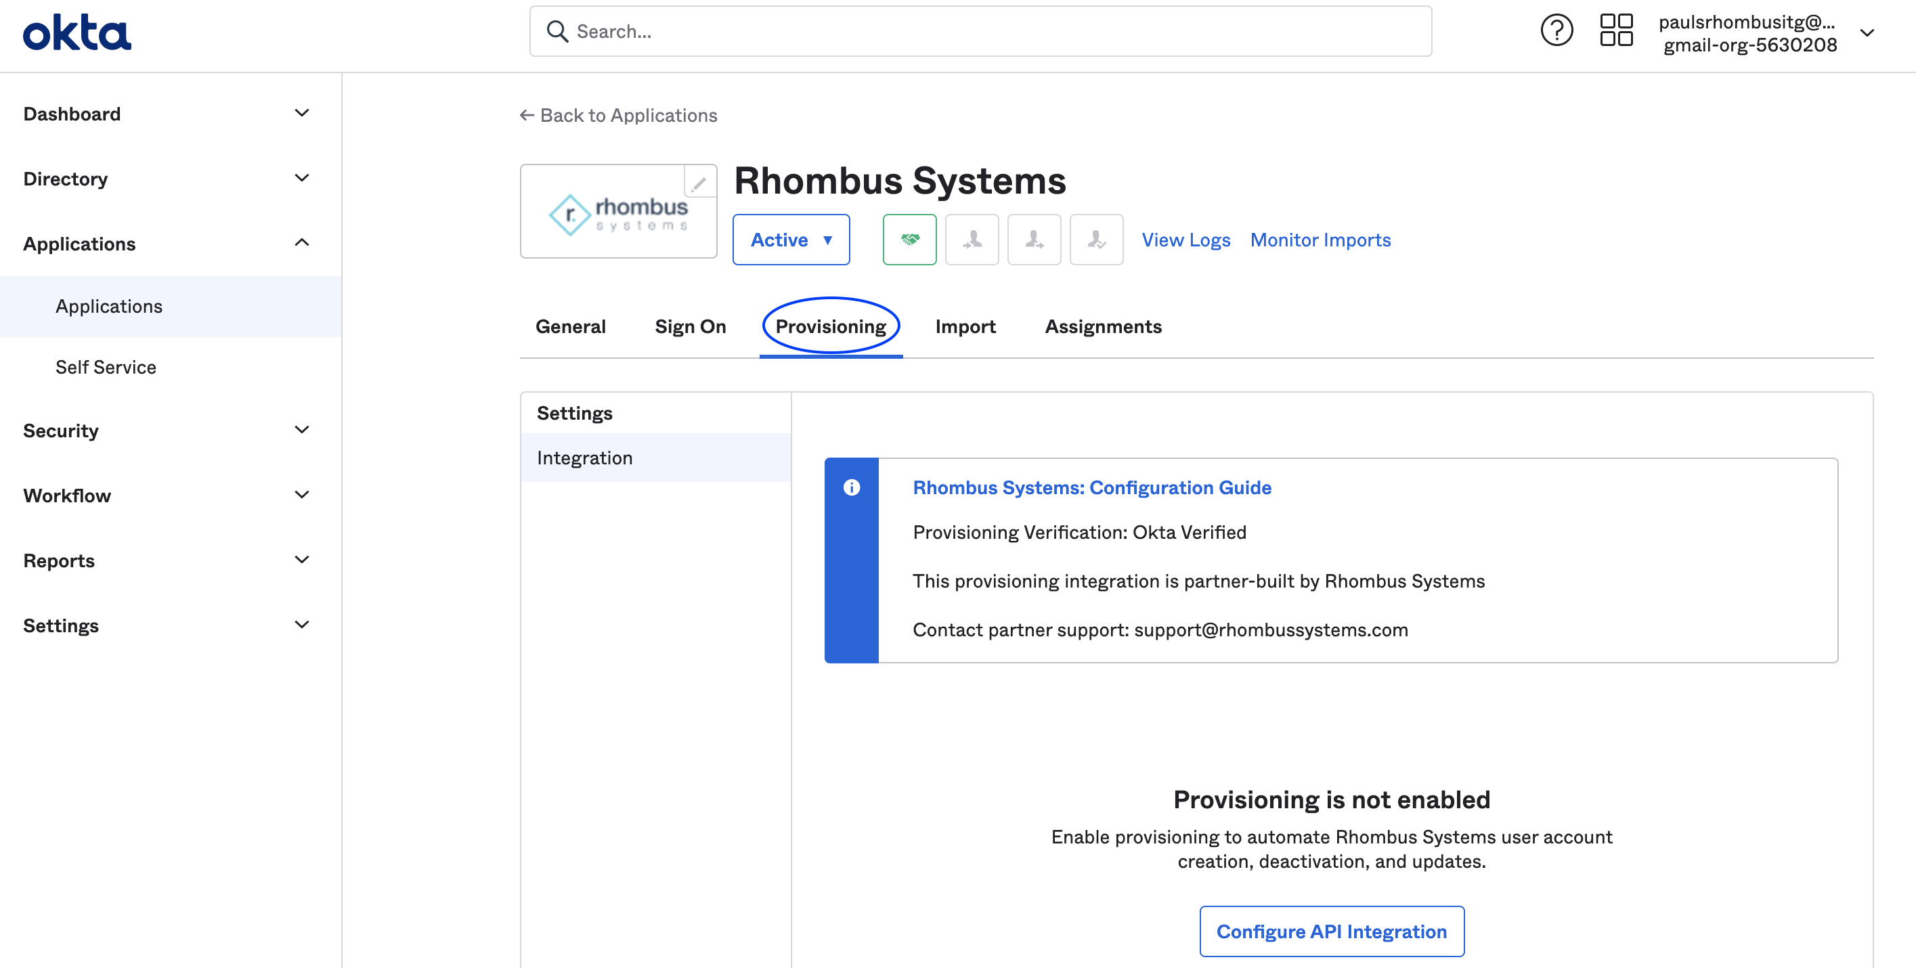Click the search magnifier icon

(557, 31)
